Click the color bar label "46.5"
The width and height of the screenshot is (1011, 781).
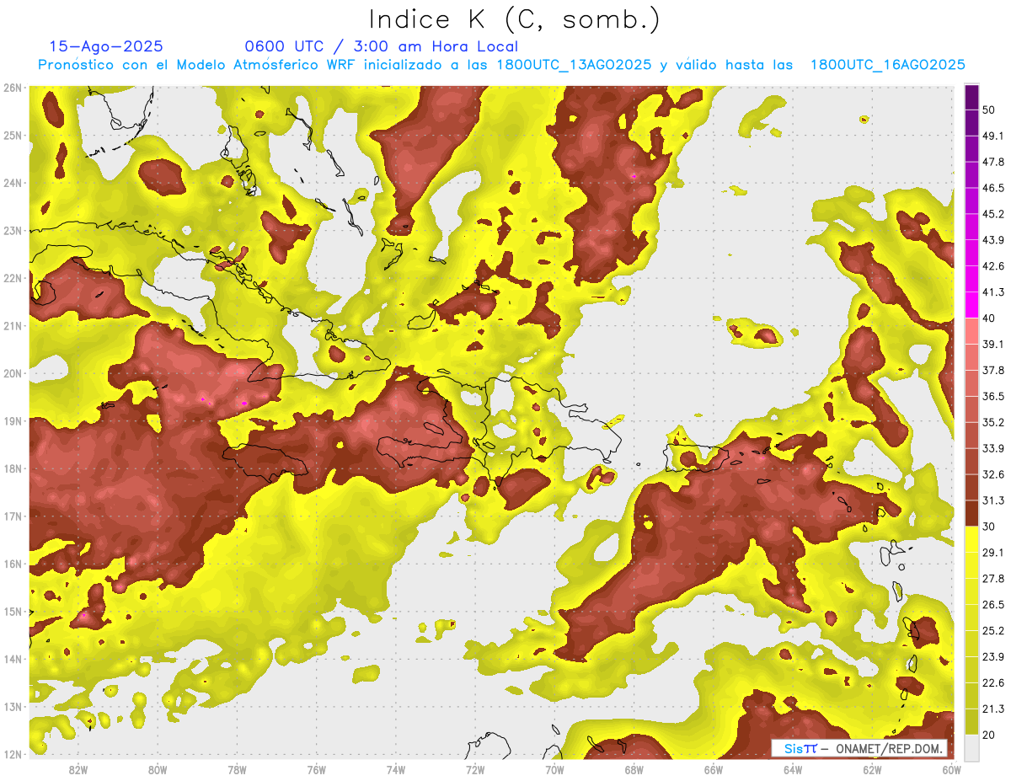(x=993, y=188)
